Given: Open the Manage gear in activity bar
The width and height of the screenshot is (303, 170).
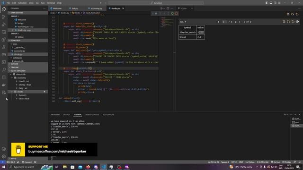Looking at the screenshot, I should [4, 156].
